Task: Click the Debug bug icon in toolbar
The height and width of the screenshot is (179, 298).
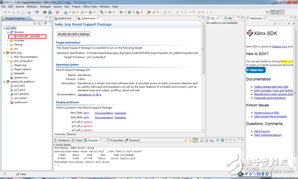Action: [x=121, y=12]
